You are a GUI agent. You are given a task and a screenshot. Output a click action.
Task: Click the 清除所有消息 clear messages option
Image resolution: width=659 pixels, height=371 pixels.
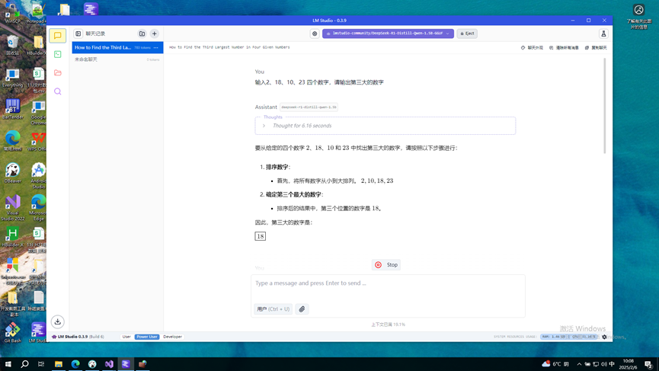pyautogui.click(x=564, y=48)
